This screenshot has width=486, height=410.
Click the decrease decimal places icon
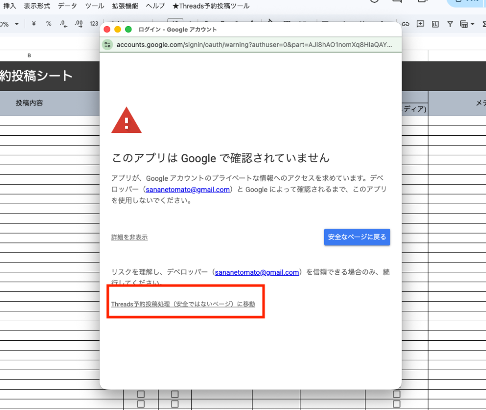point(64,24)
